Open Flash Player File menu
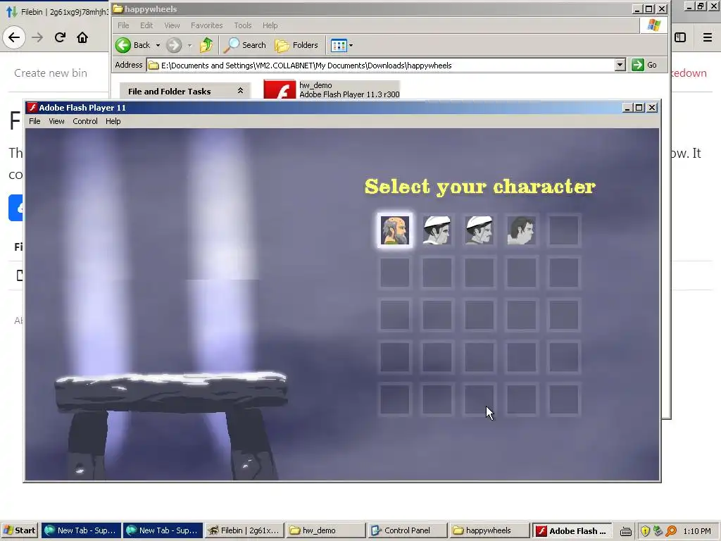Viewport: 721px width, 541px height. click(35, 121)
